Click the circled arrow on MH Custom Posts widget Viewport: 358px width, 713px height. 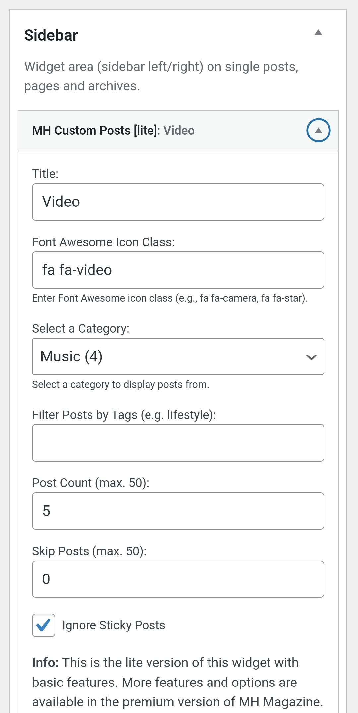[x=318, y=130]
